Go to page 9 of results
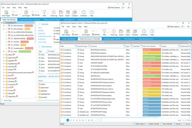 click(x=92, y=120)
